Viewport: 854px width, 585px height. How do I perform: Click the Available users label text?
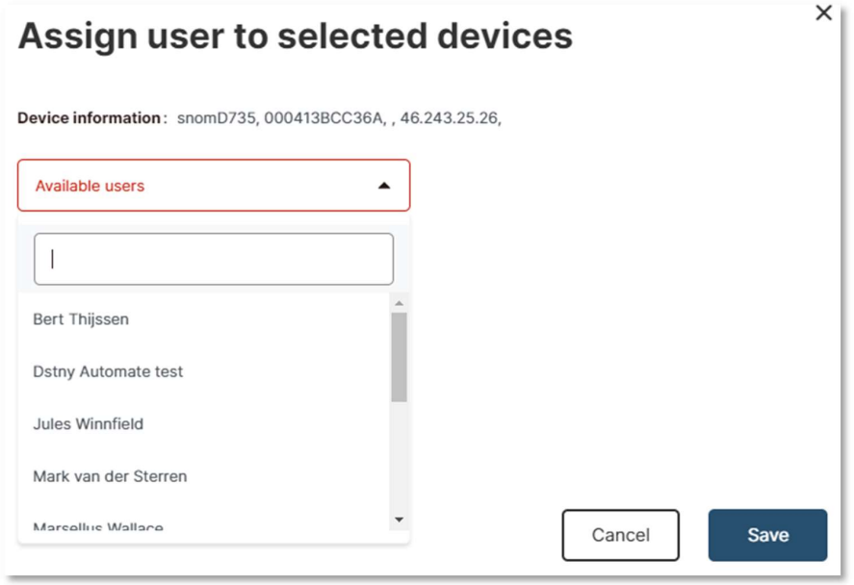[x=90, y=186]
